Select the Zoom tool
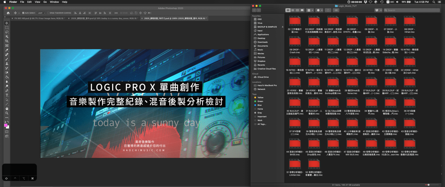445x187 pixels. (x=7, y=113)
